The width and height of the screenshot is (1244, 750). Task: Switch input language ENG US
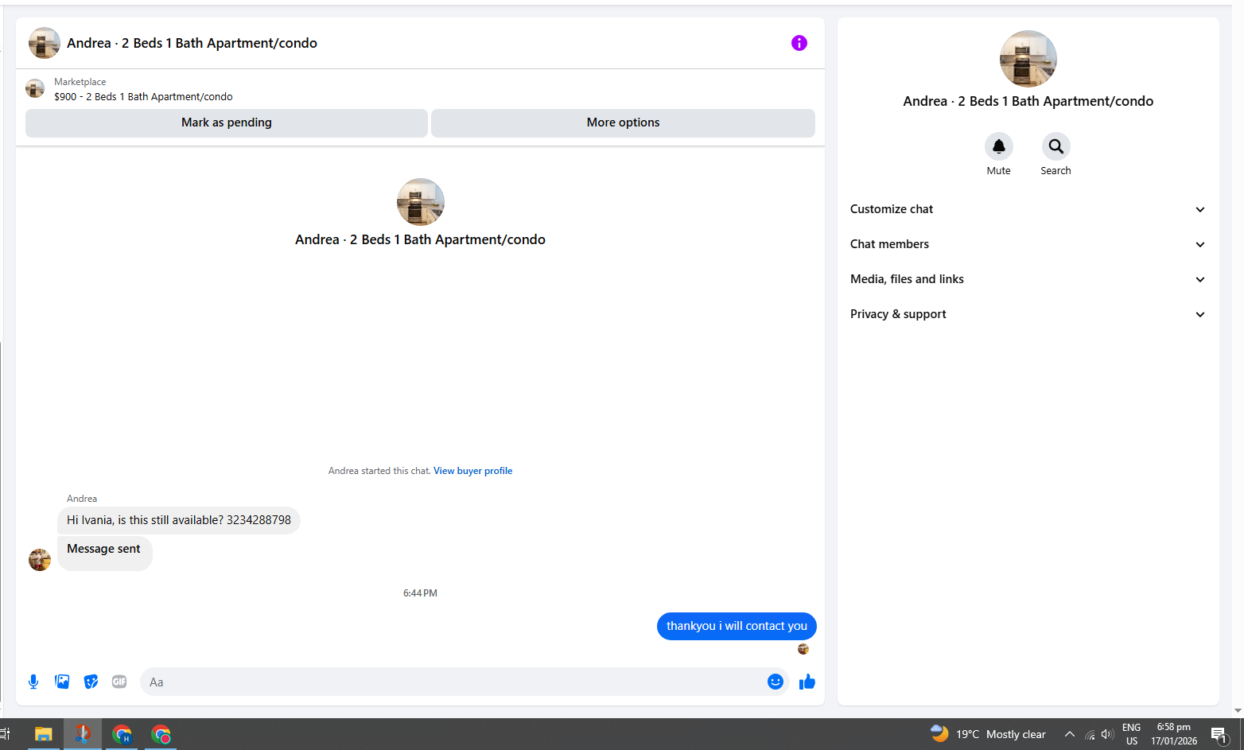pyautogui.click(x=1132, y=734)
